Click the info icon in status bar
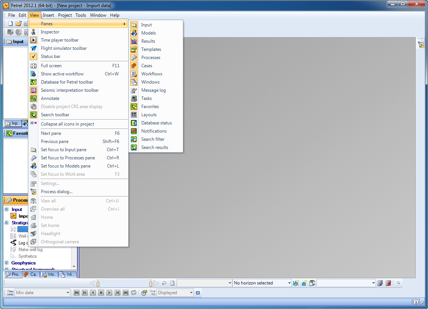 click(x=416, y=302)
